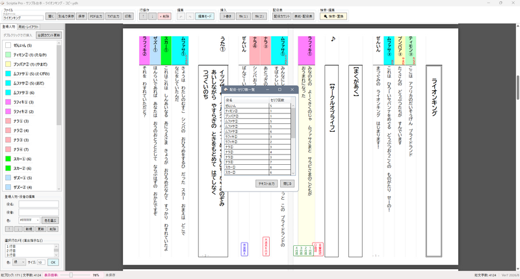Select プンバァ② (やまだ) list row

coord(30,64)
